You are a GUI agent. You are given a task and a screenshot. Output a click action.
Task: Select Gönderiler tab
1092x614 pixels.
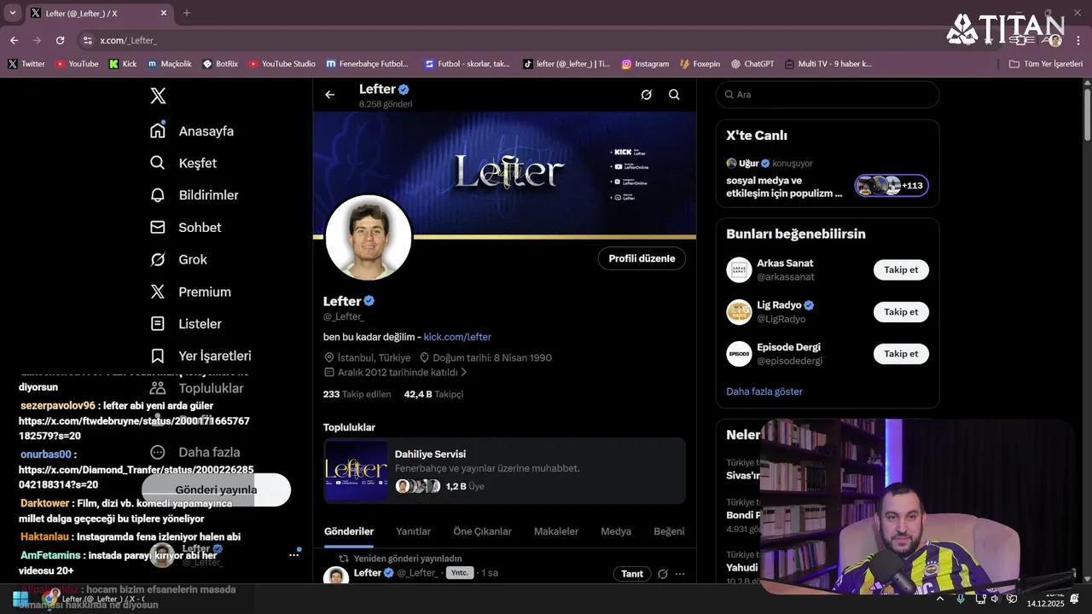(349, 531)
